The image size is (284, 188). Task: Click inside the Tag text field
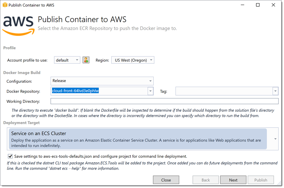coord(224,91)
